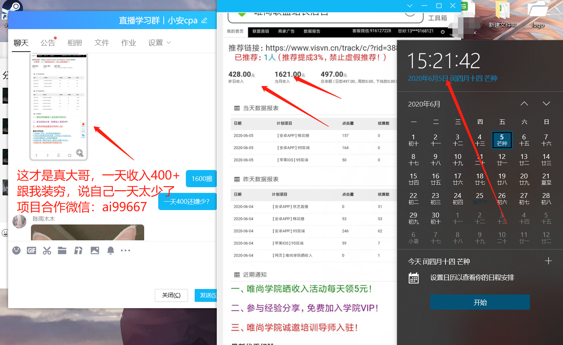
Task: Open the 文件 tab
Action: [x=102, y=43]
